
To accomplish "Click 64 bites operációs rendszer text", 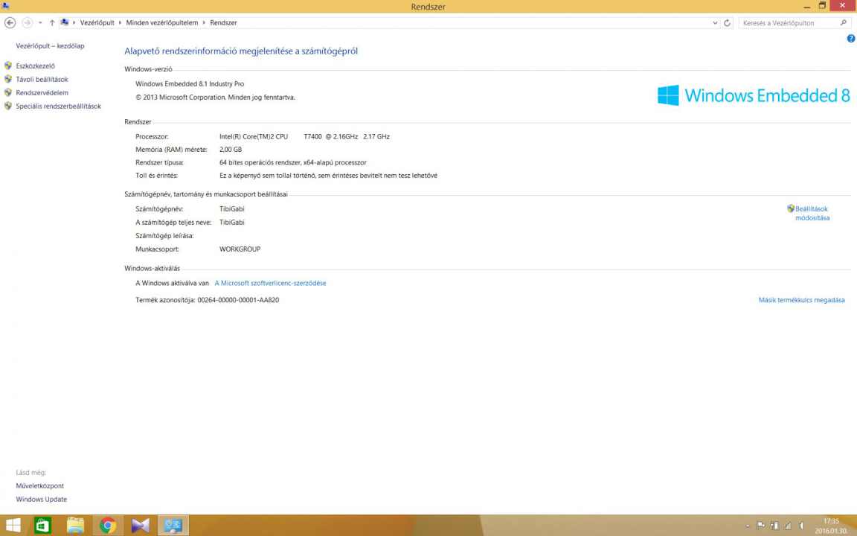I will (293, 162).
